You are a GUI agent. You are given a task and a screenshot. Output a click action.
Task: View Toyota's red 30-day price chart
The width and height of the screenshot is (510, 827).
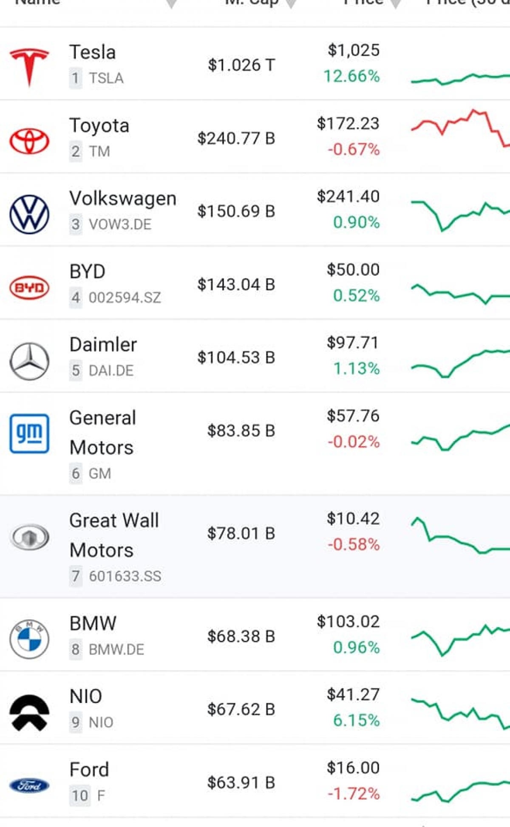(x=460, y=127)
